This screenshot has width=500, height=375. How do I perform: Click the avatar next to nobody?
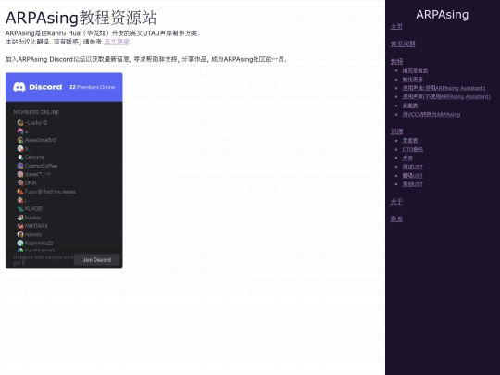[20, 234]
